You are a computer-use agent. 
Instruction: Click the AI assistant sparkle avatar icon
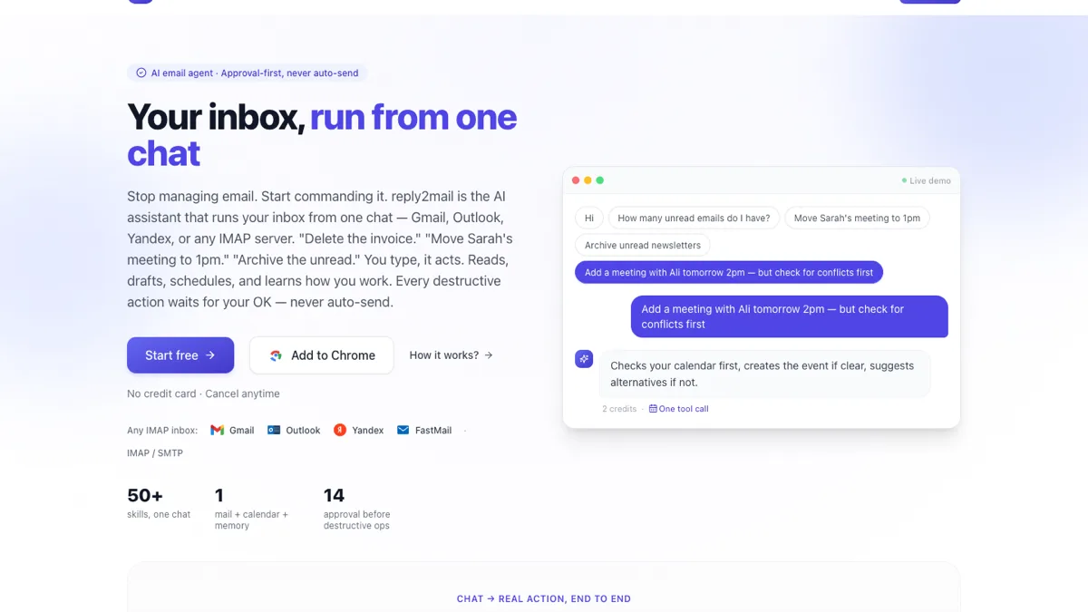[x=584, y=359]
